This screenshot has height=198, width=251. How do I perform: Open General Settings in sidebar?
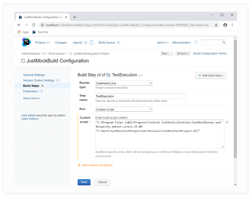[x=34, y=75]
